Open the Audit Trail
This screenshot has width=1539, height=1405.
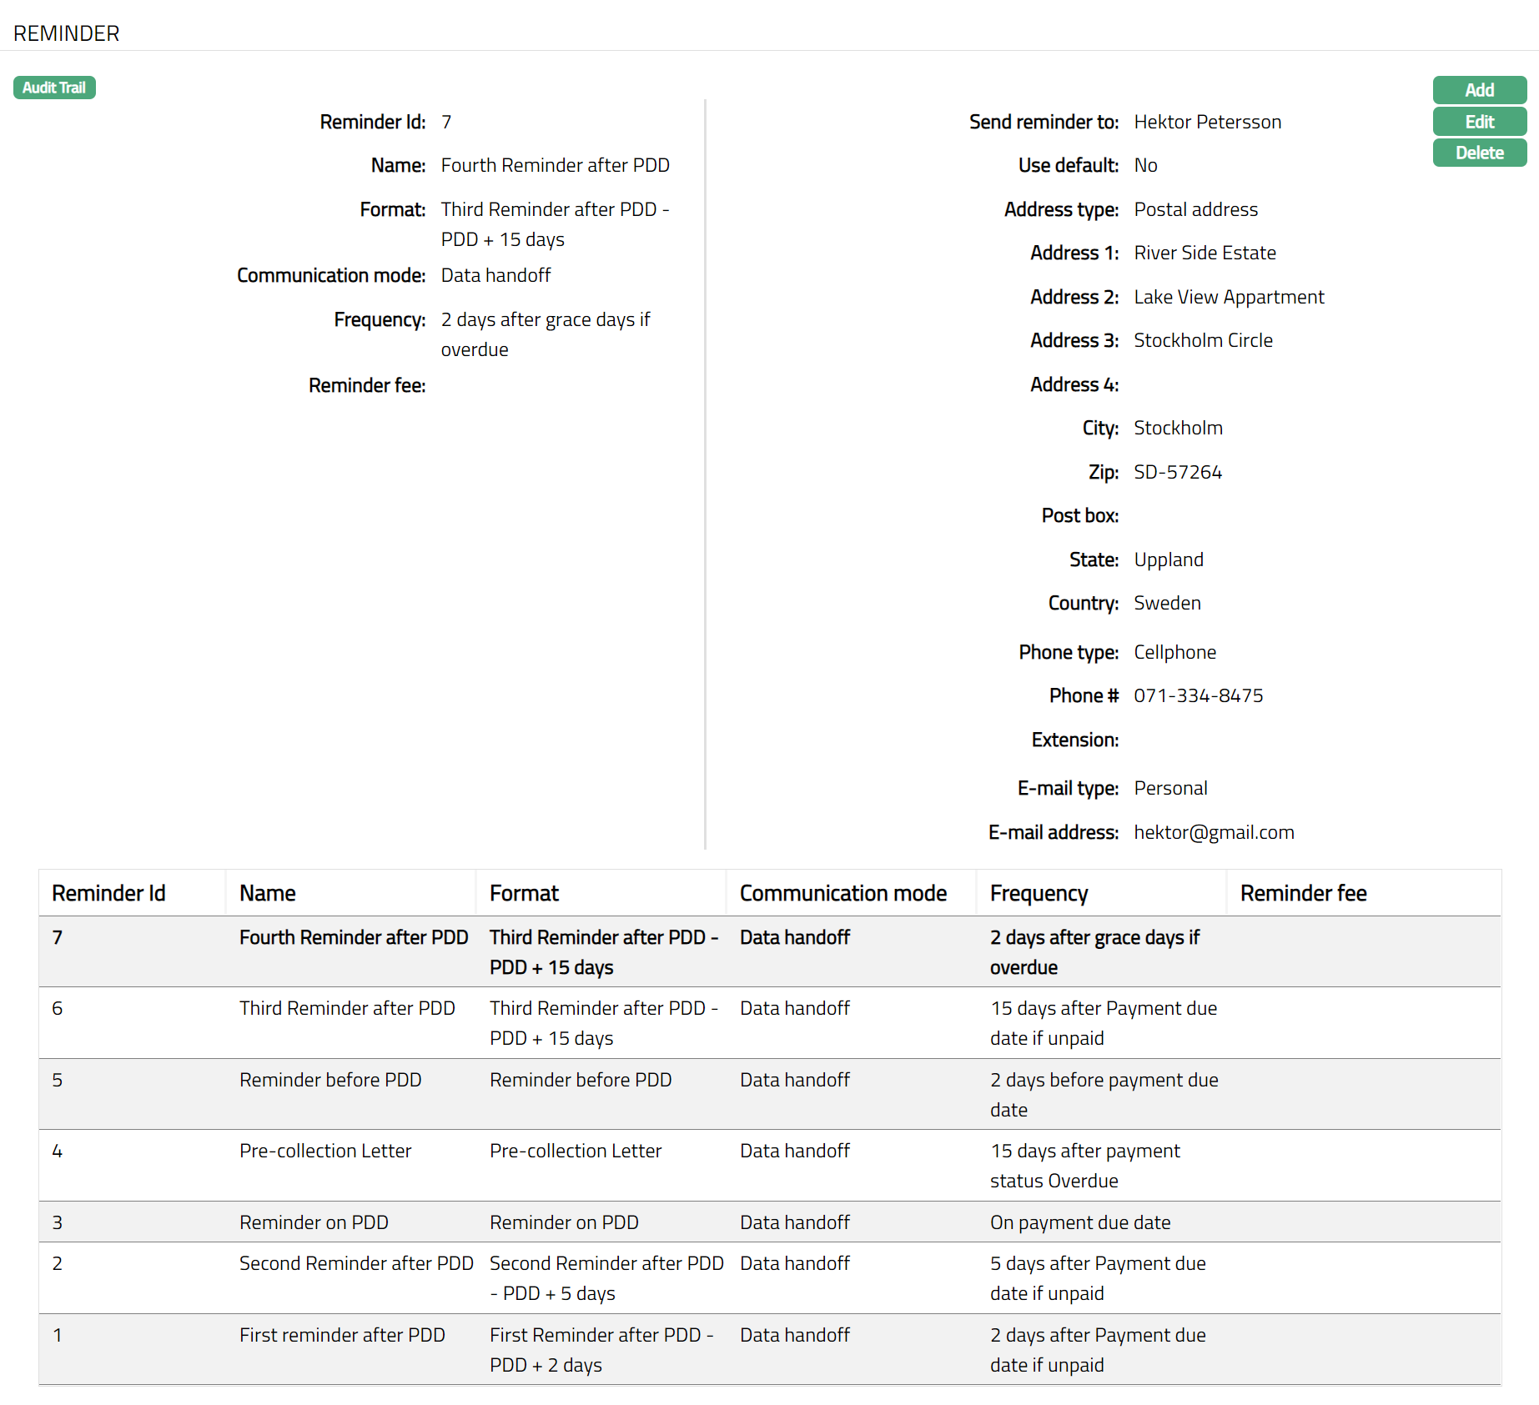(54, 88)
